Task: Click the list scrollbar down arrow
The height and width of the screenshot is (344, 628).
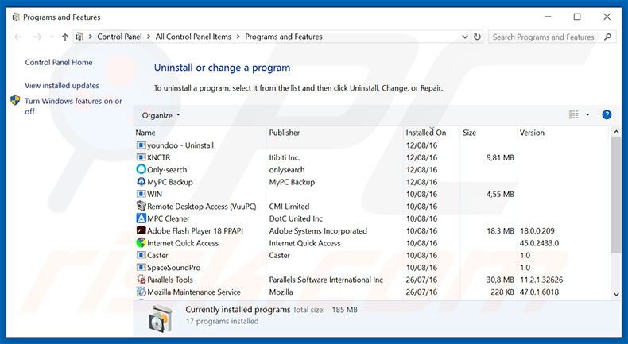Action: (616, 294)
